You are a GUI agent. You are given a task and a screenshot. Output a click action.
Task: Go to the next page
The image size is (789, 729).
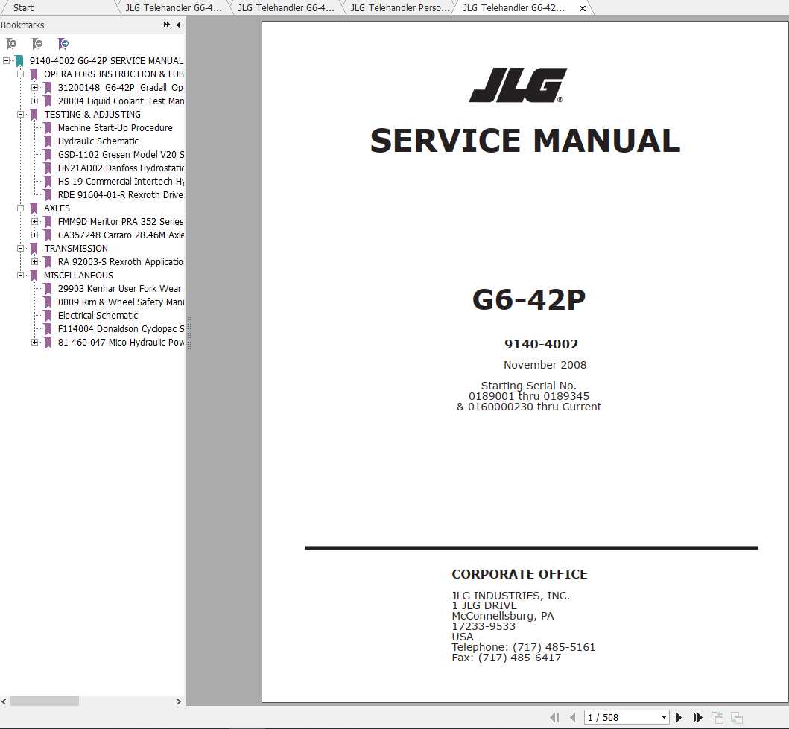click(x=679, y=717)
